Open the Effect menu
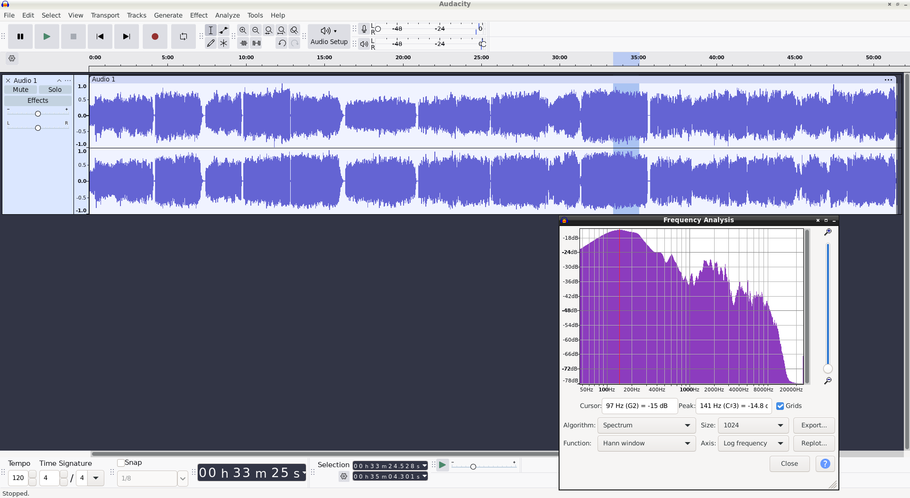910x498 pixels. click(199, 15)
